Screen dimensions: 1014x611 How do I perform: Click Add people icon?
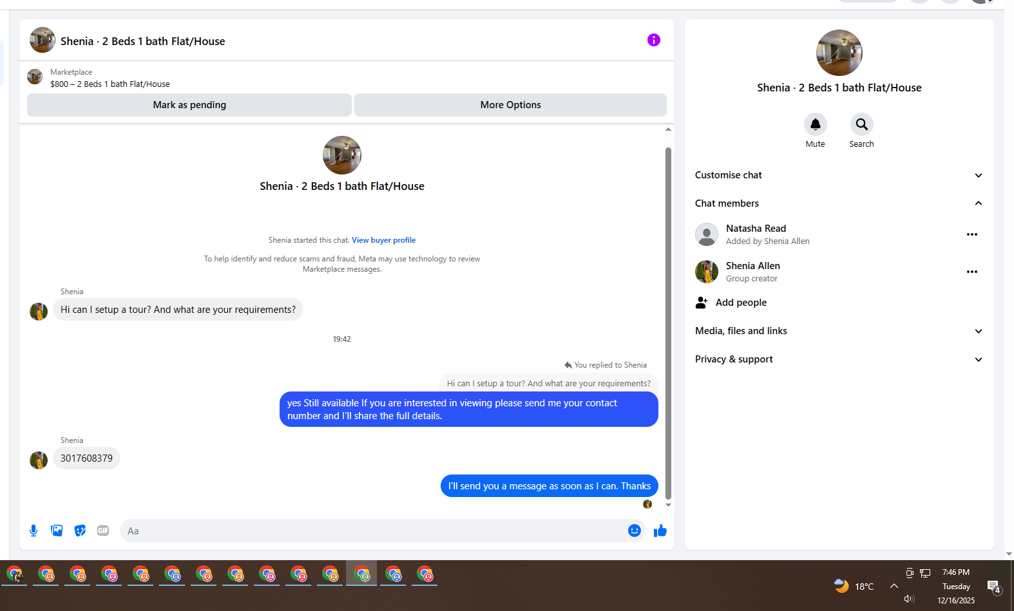(702, 303)
